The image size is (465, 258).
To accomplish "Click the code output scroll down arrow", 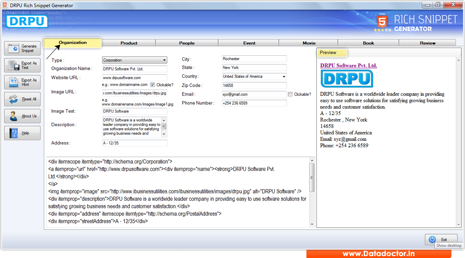I will 312,224.
